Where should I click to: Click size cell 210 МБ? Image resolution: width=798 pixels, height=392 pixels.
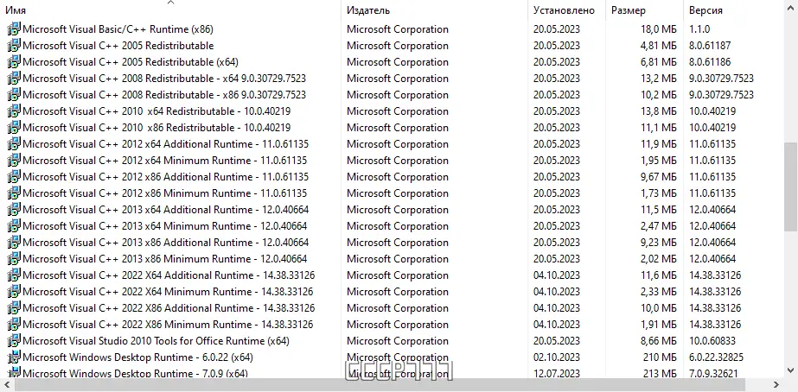(660, 357)
